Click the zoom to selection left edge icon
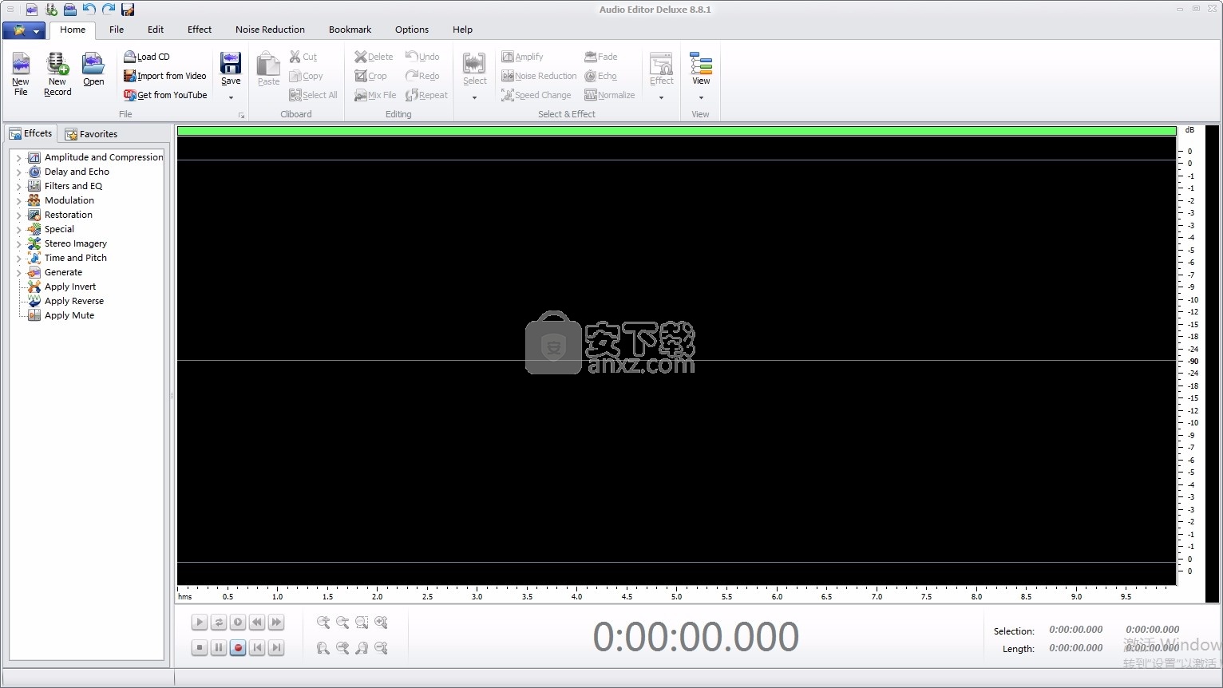 pyautogui.click(x=323, y=648)
